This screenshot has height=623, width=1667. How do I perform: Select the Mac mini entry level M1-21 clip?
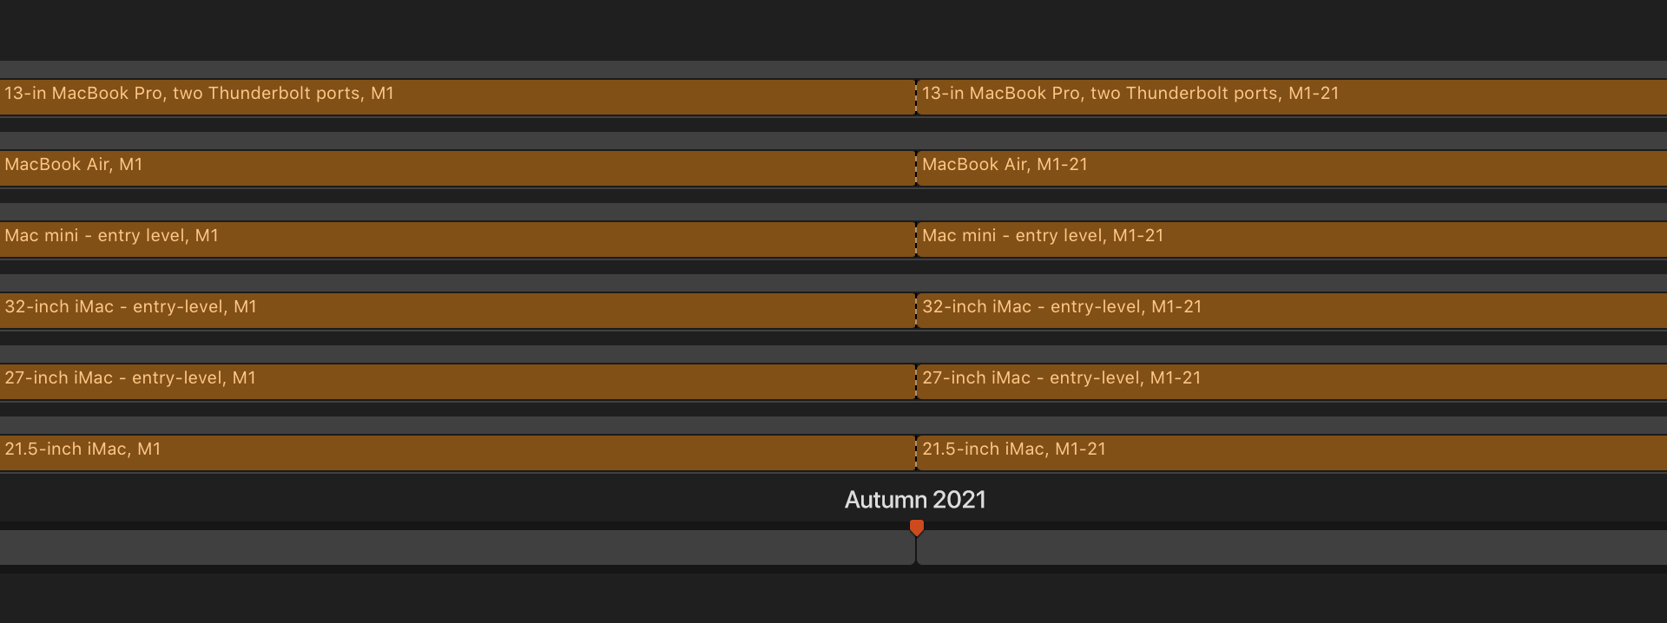point(1292,239)
